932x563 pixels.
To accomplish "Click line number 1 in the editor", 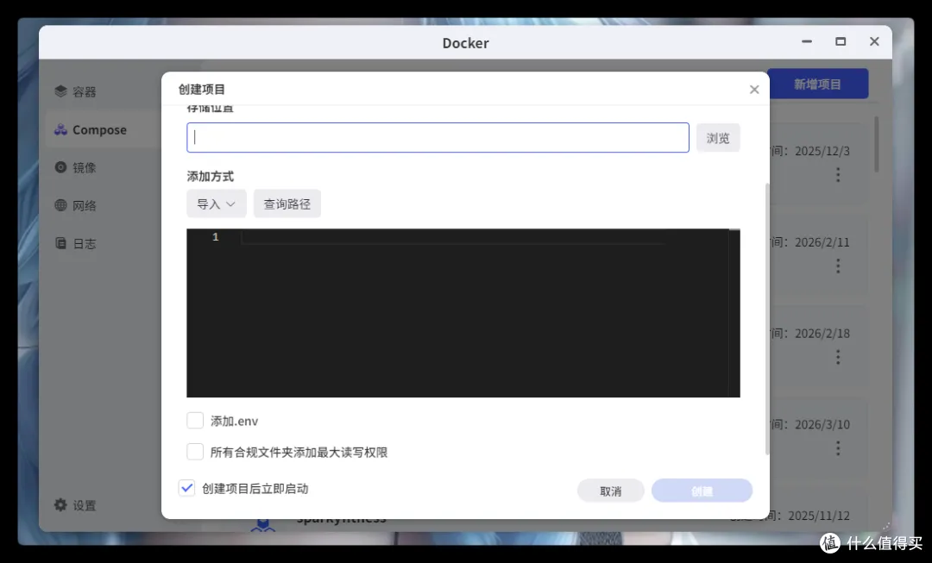I will click(215, 237).
